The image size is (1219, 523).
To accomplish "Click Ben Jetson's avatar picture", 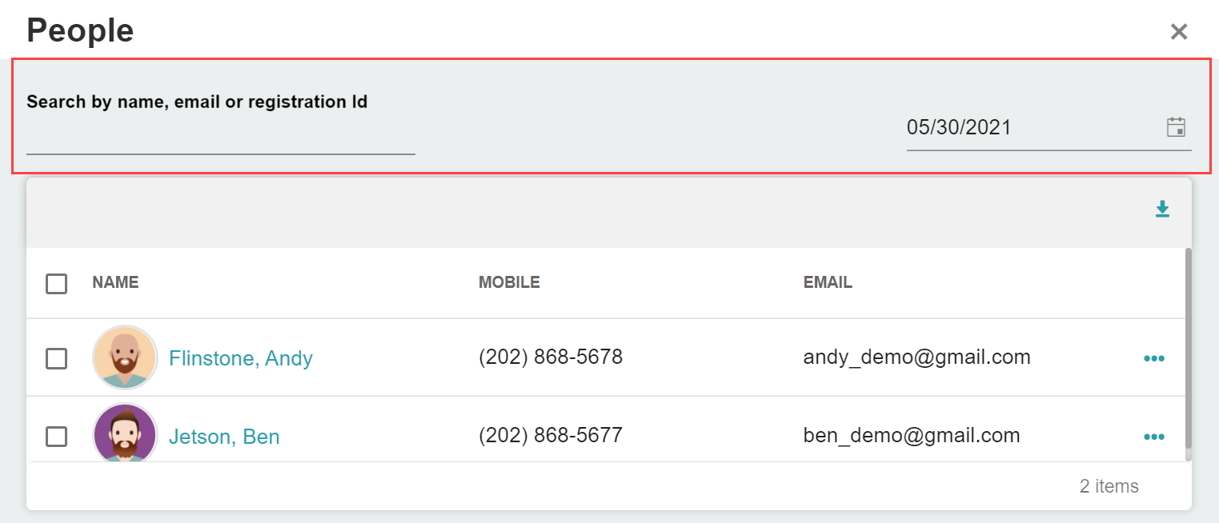I will pos(125,433).
